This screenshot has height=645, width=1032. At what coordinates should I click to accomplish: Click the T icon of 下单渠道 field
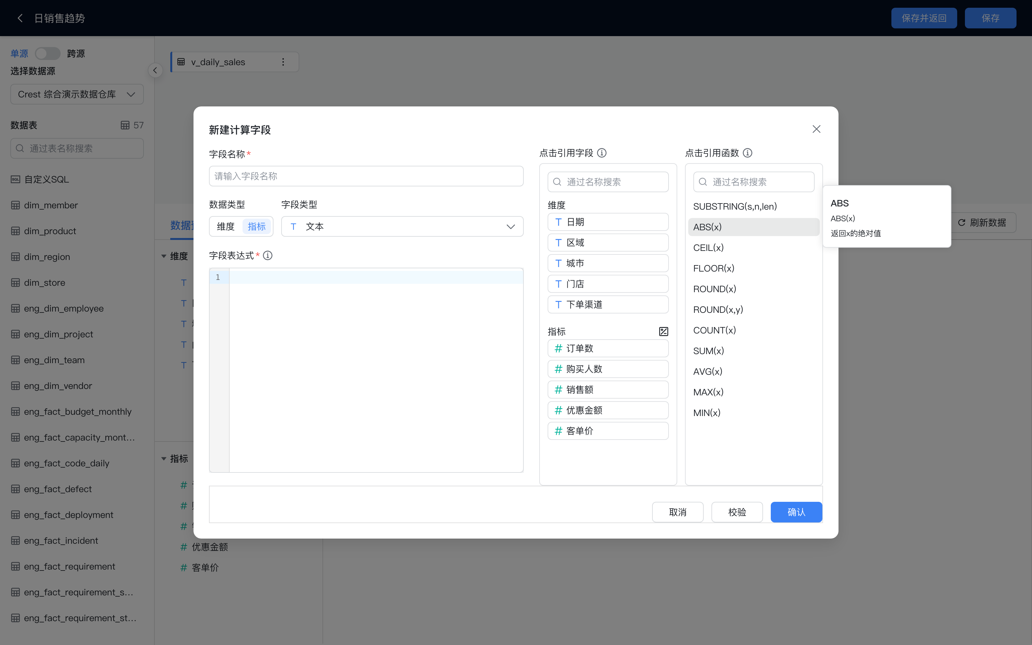pyautogui.click(x=558, y=304)
